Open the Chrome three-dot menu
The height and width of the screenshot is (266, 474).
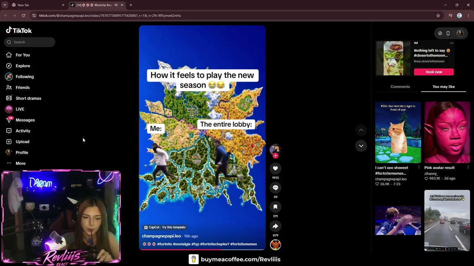pyautogui.click(x=468, y=16)
